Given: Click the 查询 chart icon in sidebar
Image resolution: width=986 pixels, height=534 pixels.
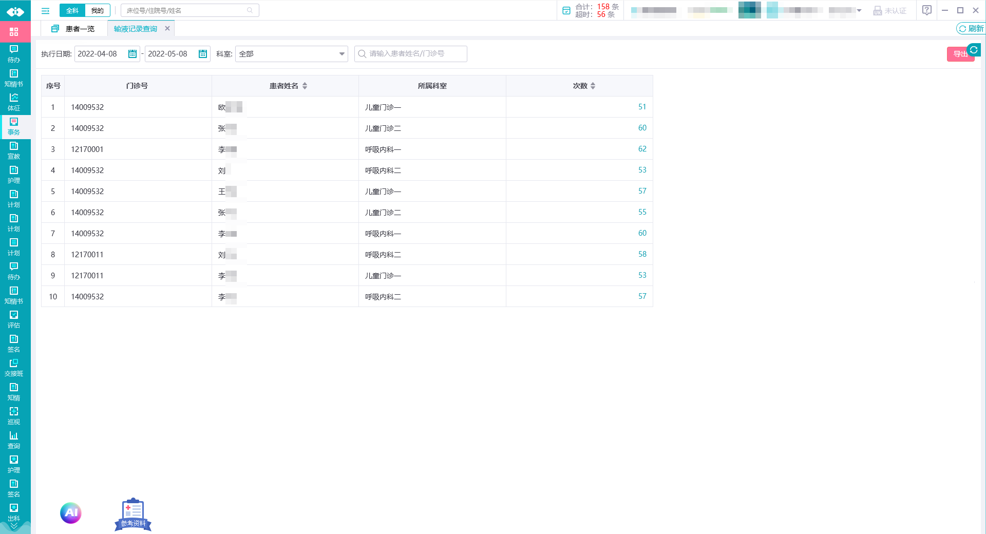Looking at the screenshot, I should [x=14, y=440].
